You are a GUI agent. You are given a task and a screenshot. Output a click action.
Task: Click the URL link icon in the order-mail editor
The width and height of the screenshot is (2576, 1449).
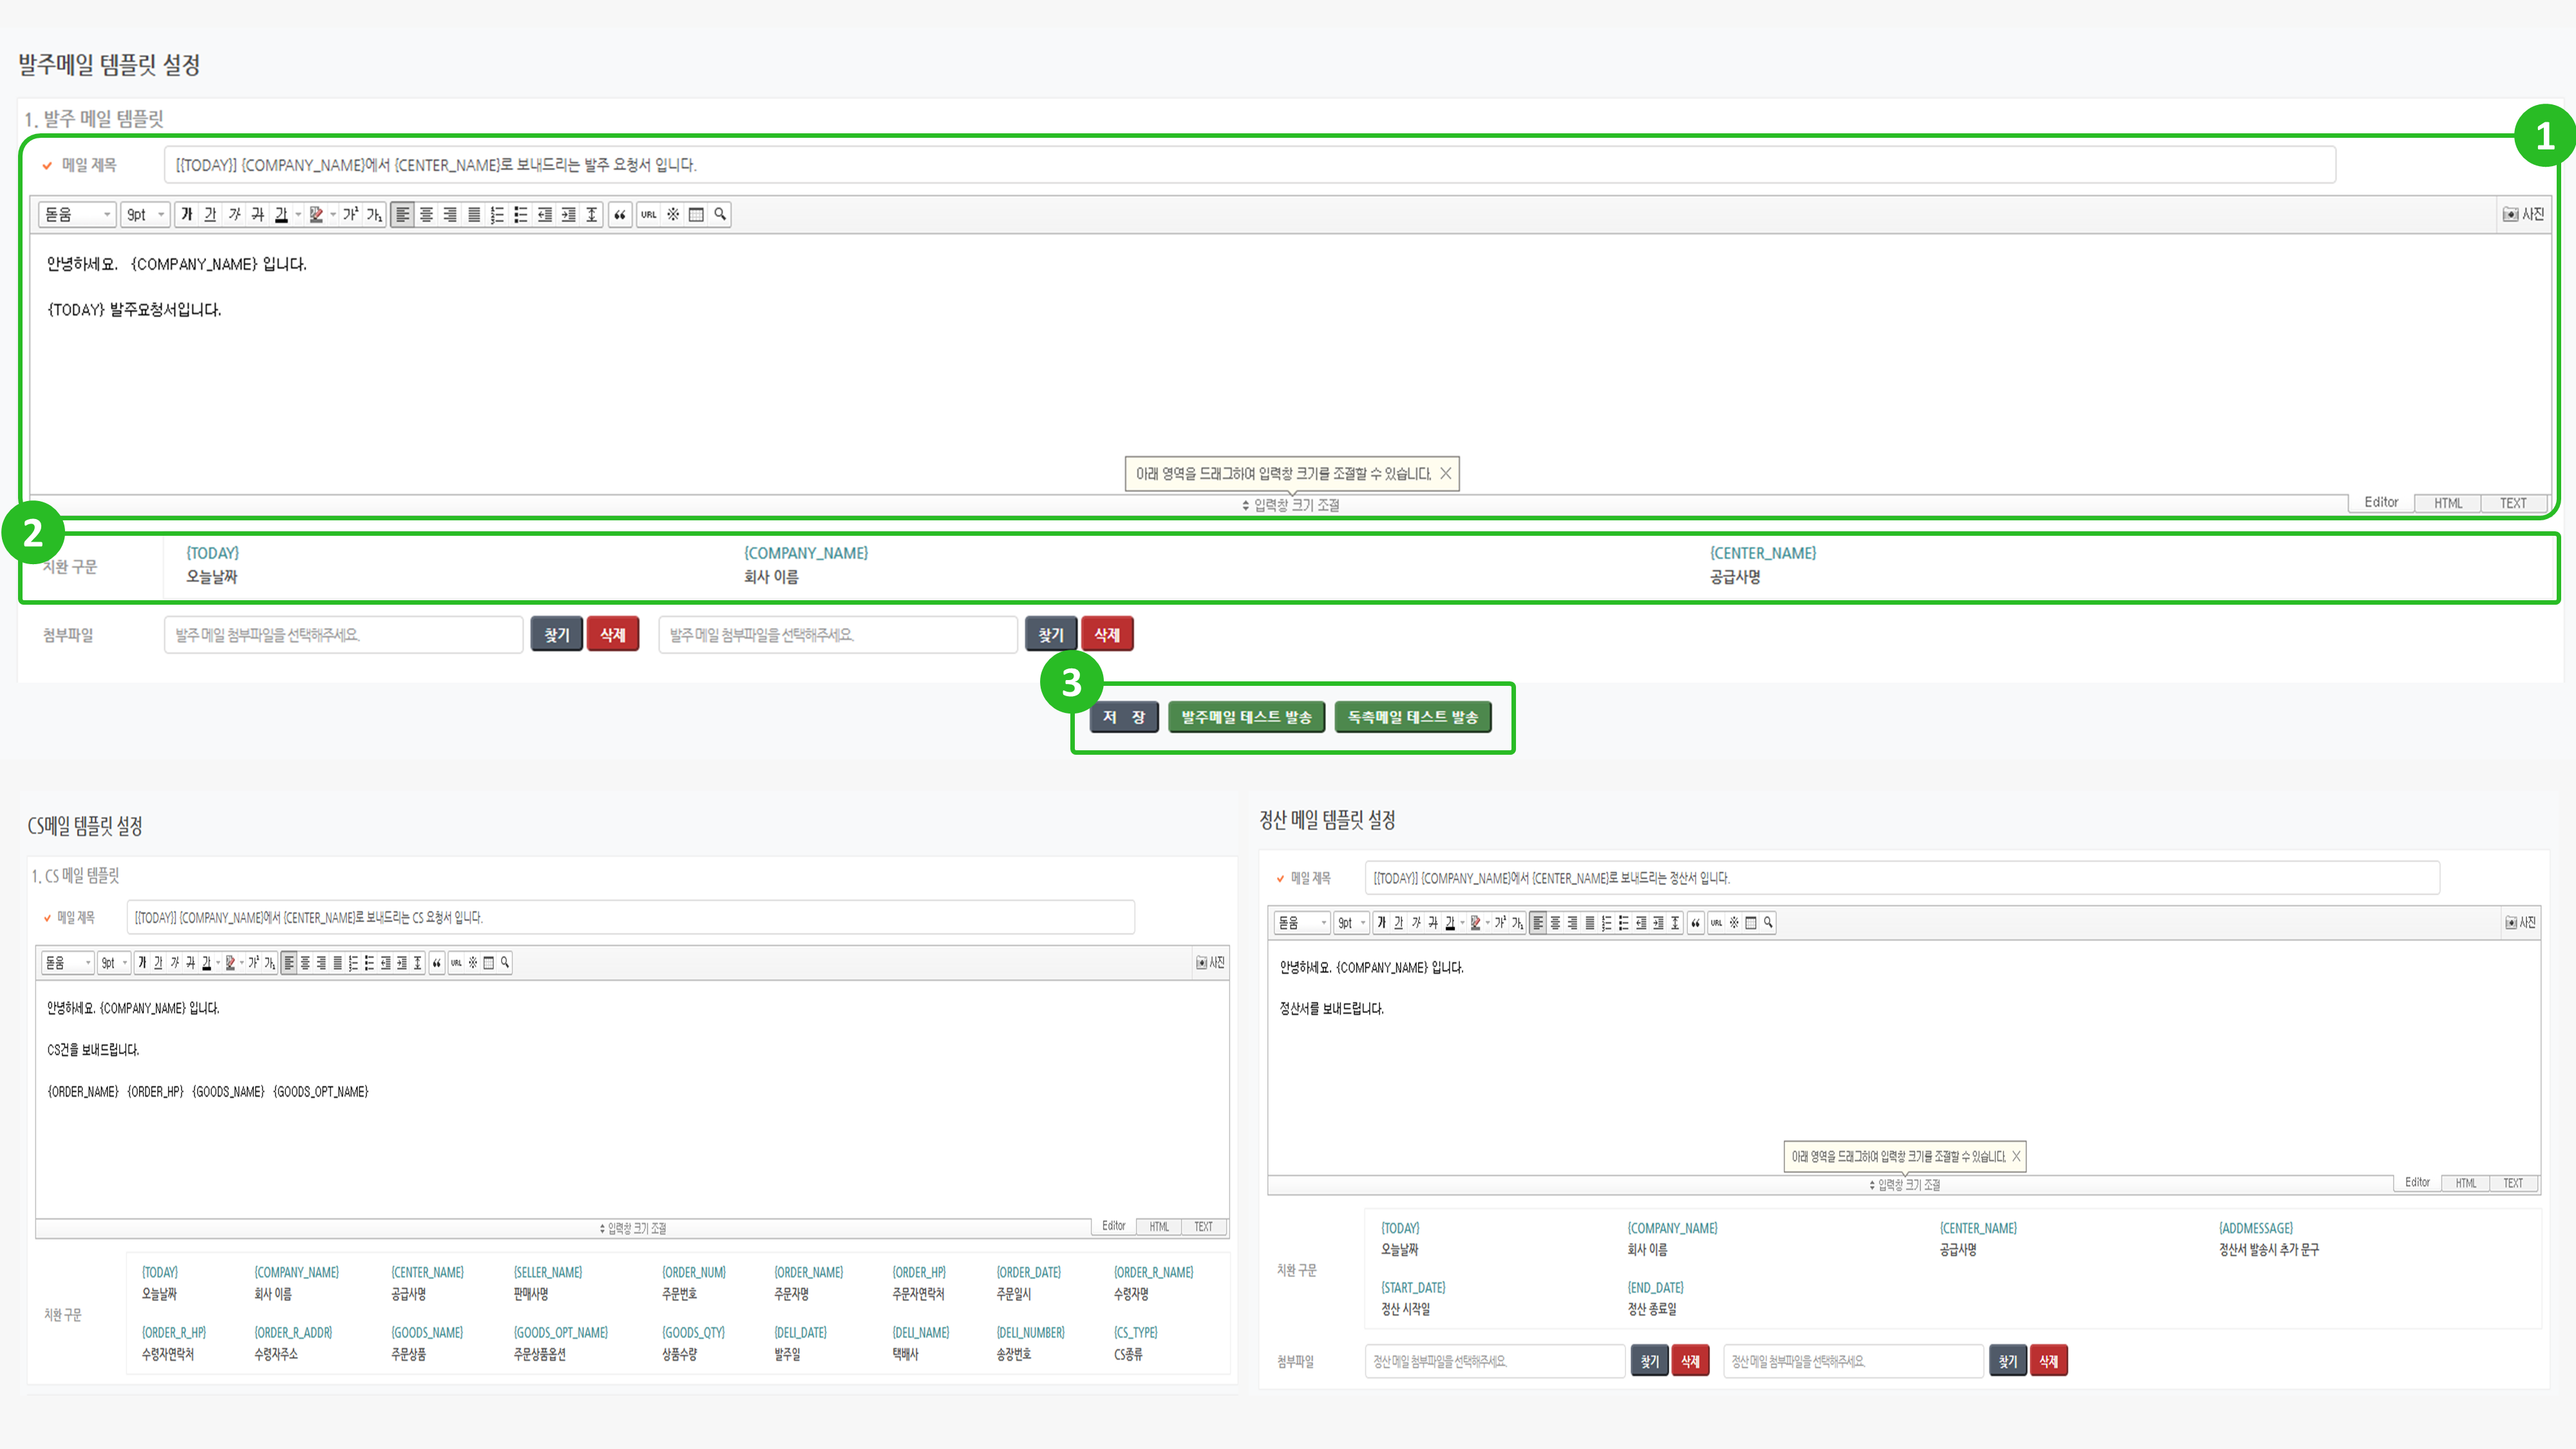(649, 214)
